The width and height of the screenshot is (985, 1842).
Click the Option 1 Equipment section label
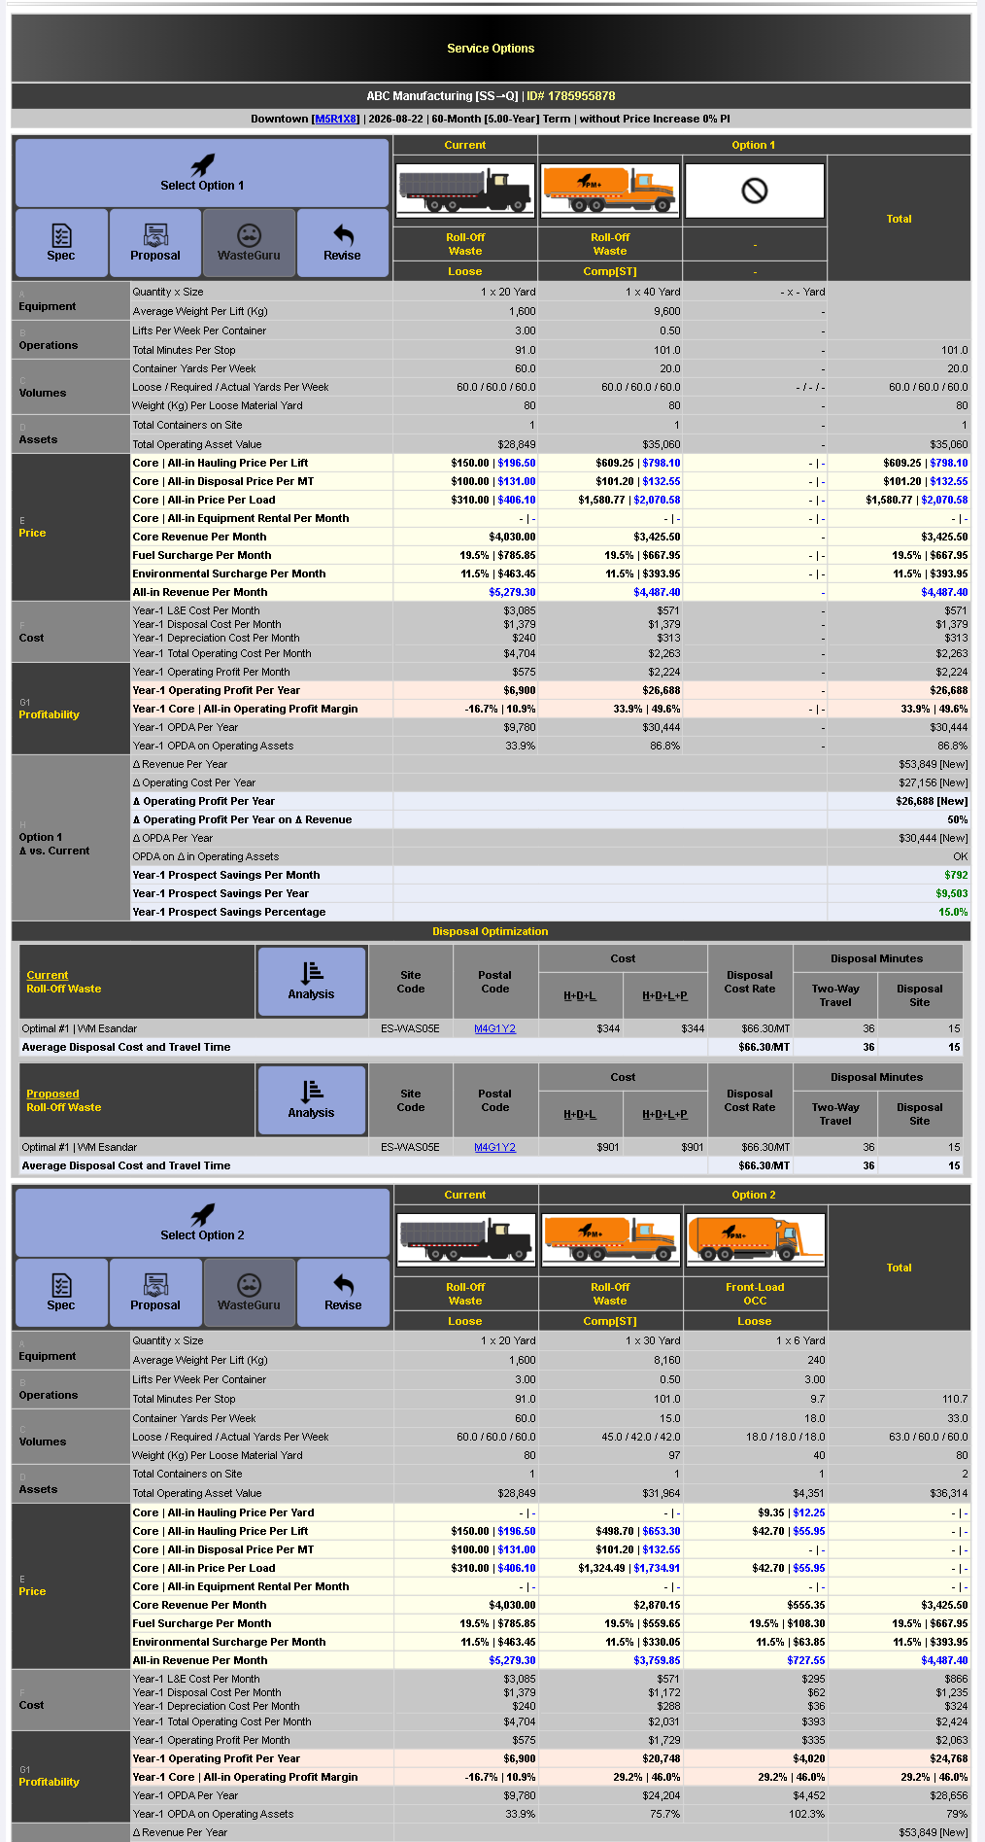(x=47, y=306)
